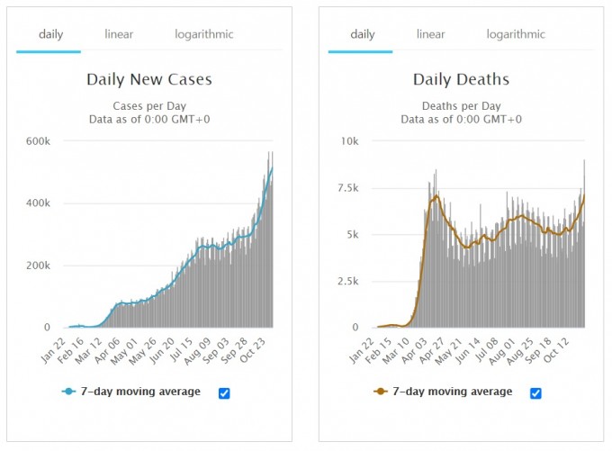The image size is (612, 451).
Task: Click the Deaths per Day subtitle
Action: (461, 104)
